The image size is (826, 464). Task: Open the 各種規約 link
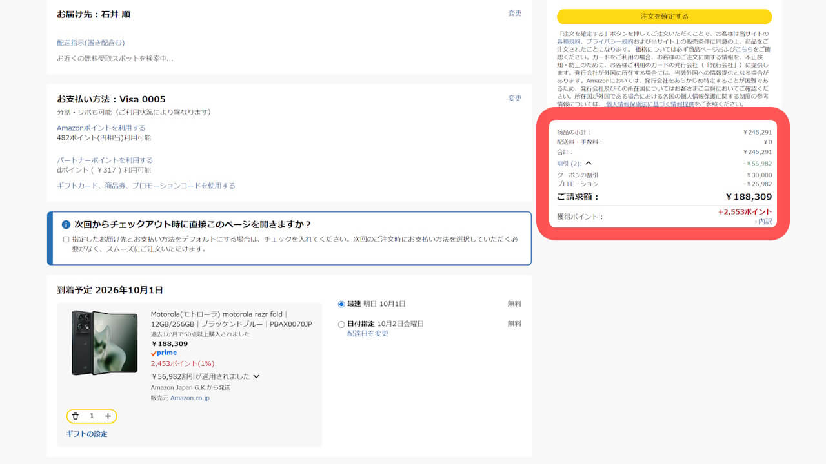pyautogui.click(x=569, y=41)
